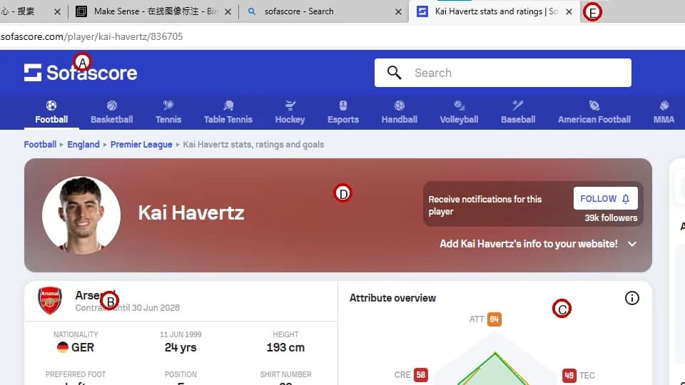
Task: Click the TEC 49 rating badge
Action: (x=569, y=376)
